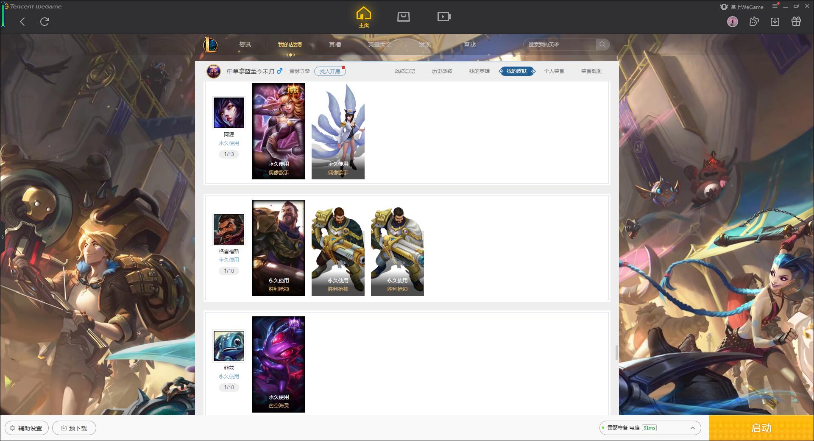Open the gift box icon
Screen dimensions: 814x441
(796, 22)
